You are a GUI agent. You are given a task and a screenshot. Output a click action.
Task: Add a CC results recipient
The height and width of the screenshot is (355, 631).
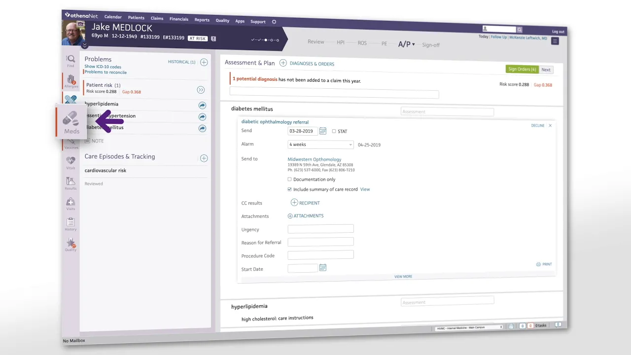[x=306, y=203]
